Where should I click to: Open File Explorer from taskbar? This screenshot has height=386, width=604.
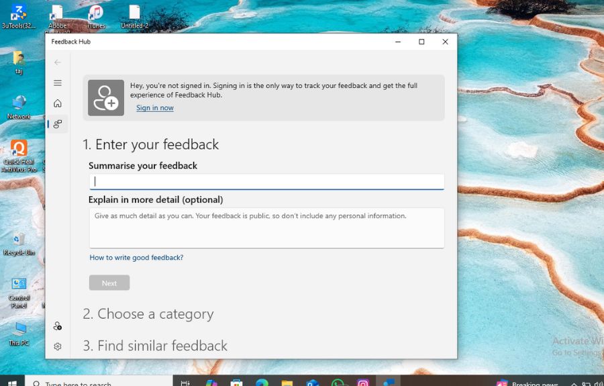[287, 382]
